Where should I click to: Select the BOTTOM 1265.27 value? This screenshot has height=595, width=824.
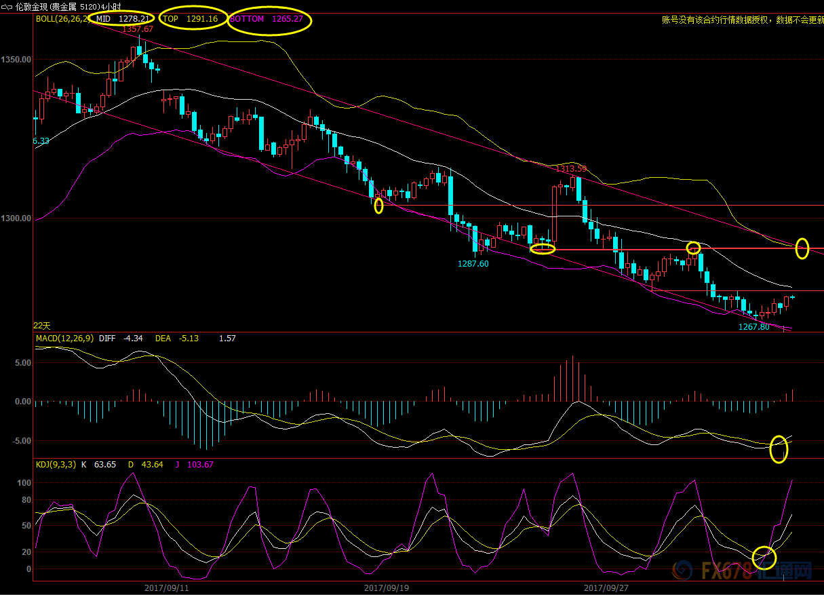click(269, 19)
